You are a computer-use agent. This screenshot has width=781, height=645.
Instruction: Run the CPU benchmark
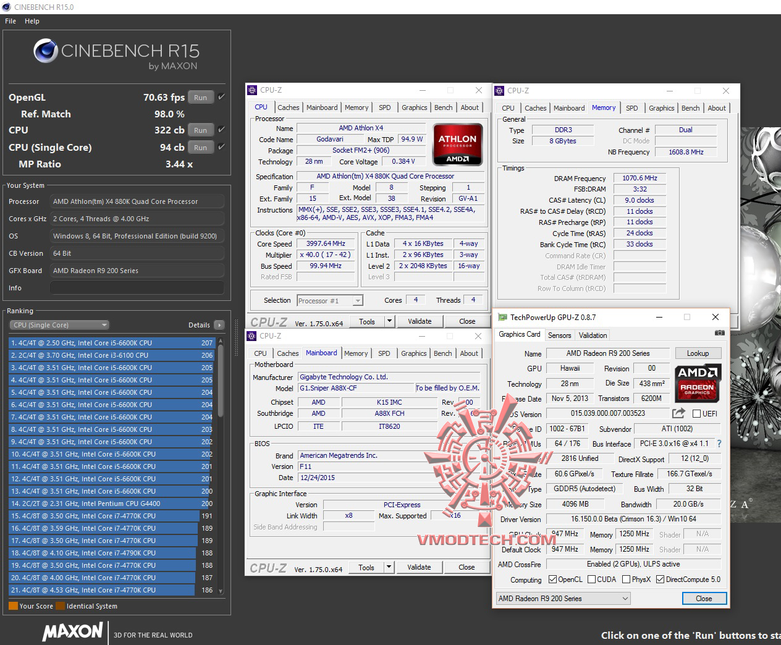201,130
